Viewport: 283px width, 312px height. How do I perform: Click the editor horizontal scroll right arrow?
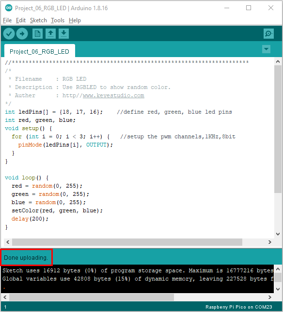(270, 242)
